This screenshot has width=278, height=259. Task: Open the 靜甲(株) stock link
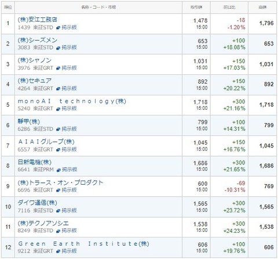pos(29,121)
